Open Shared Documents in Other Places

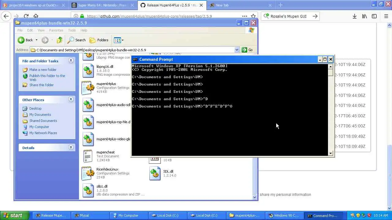pyautogui.click(x=43, y=121)
